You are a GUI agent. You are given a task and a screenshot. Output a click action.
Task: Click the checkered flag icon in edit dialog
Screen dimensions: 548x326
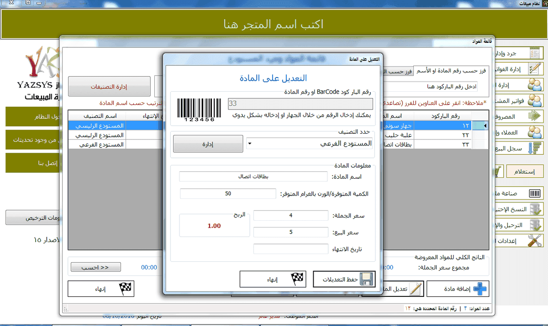tap(297, 279)
